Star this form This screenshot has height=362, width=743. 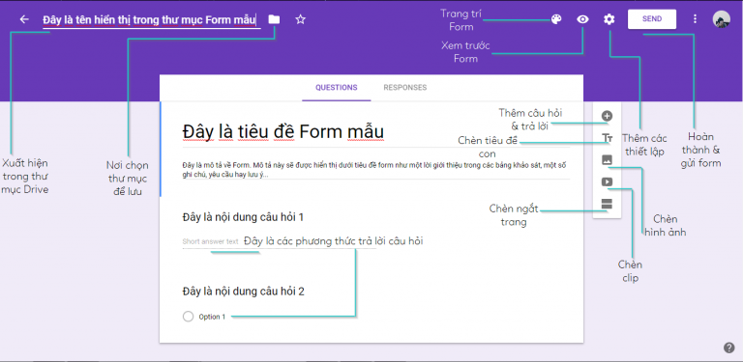(x=301, y=19)
